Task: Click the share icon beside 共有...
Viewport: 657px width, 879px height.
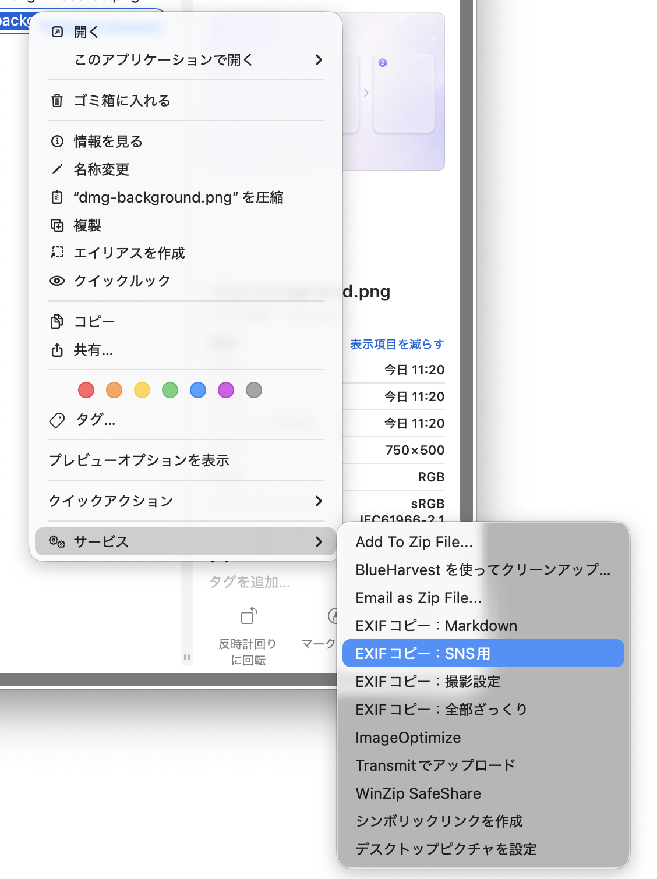Action: point(57,350)
